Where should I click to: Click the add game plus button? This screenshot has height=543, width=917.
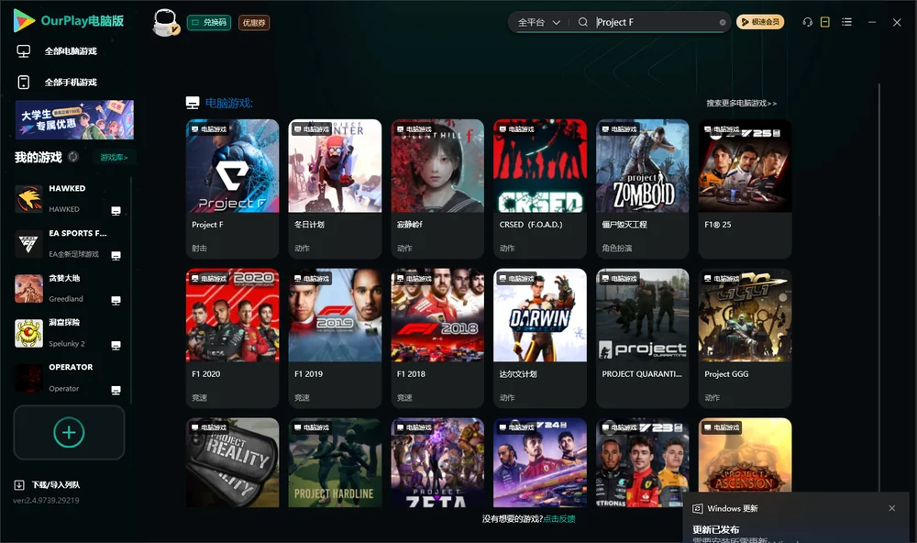69,432
